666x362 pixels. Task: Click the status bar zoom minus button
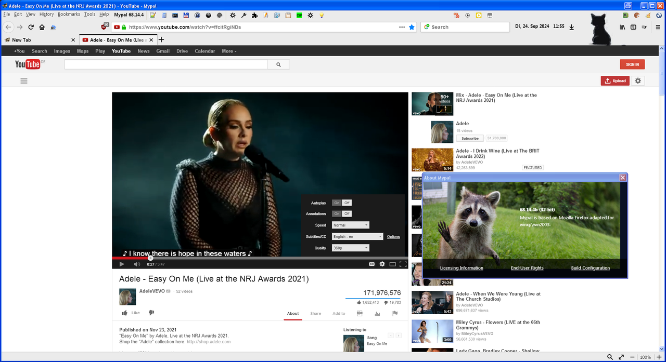632,357
